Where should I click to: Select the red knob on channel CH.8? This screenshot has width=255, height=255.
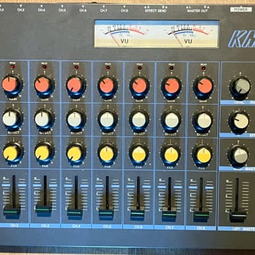pyautogui.click(x=205, y=86)
